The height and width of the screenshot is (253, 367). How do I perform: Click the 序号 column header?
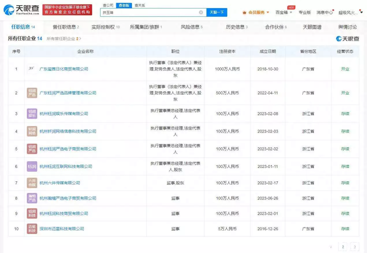point(16,51)
